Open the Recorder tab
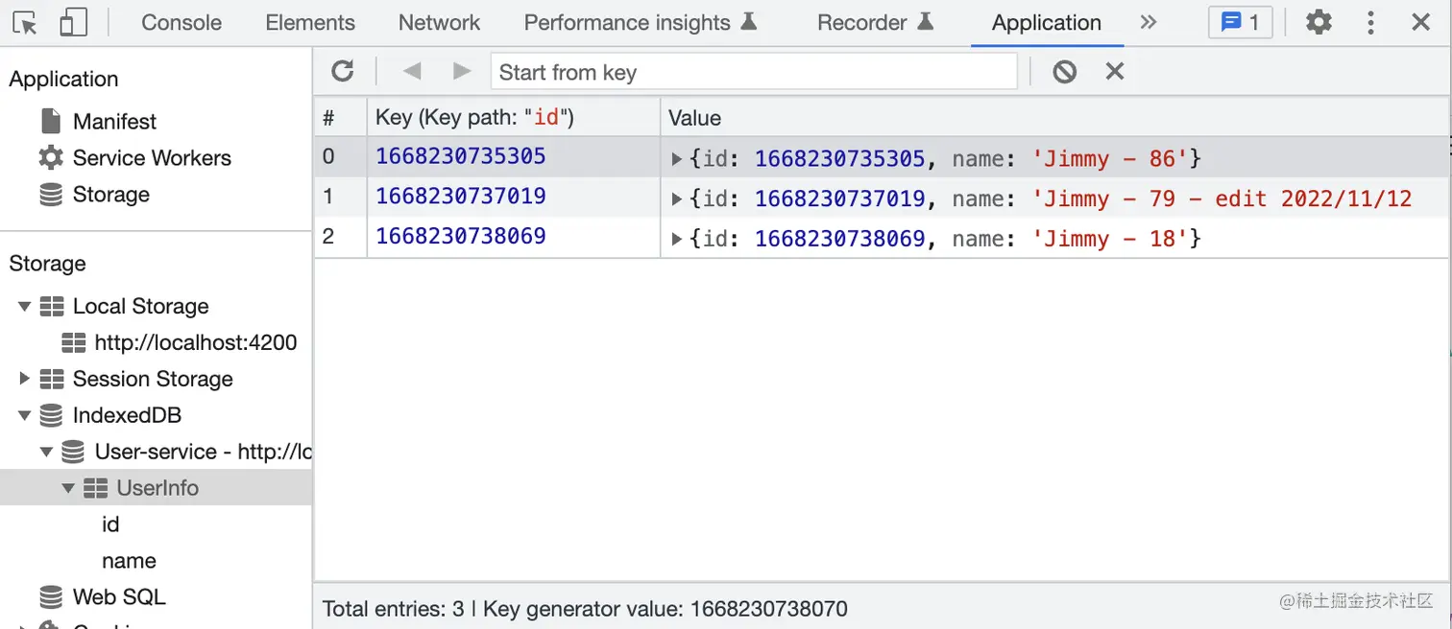Image resolution: width=1452 pixels, height=629 pixels. tap(875, 22)
